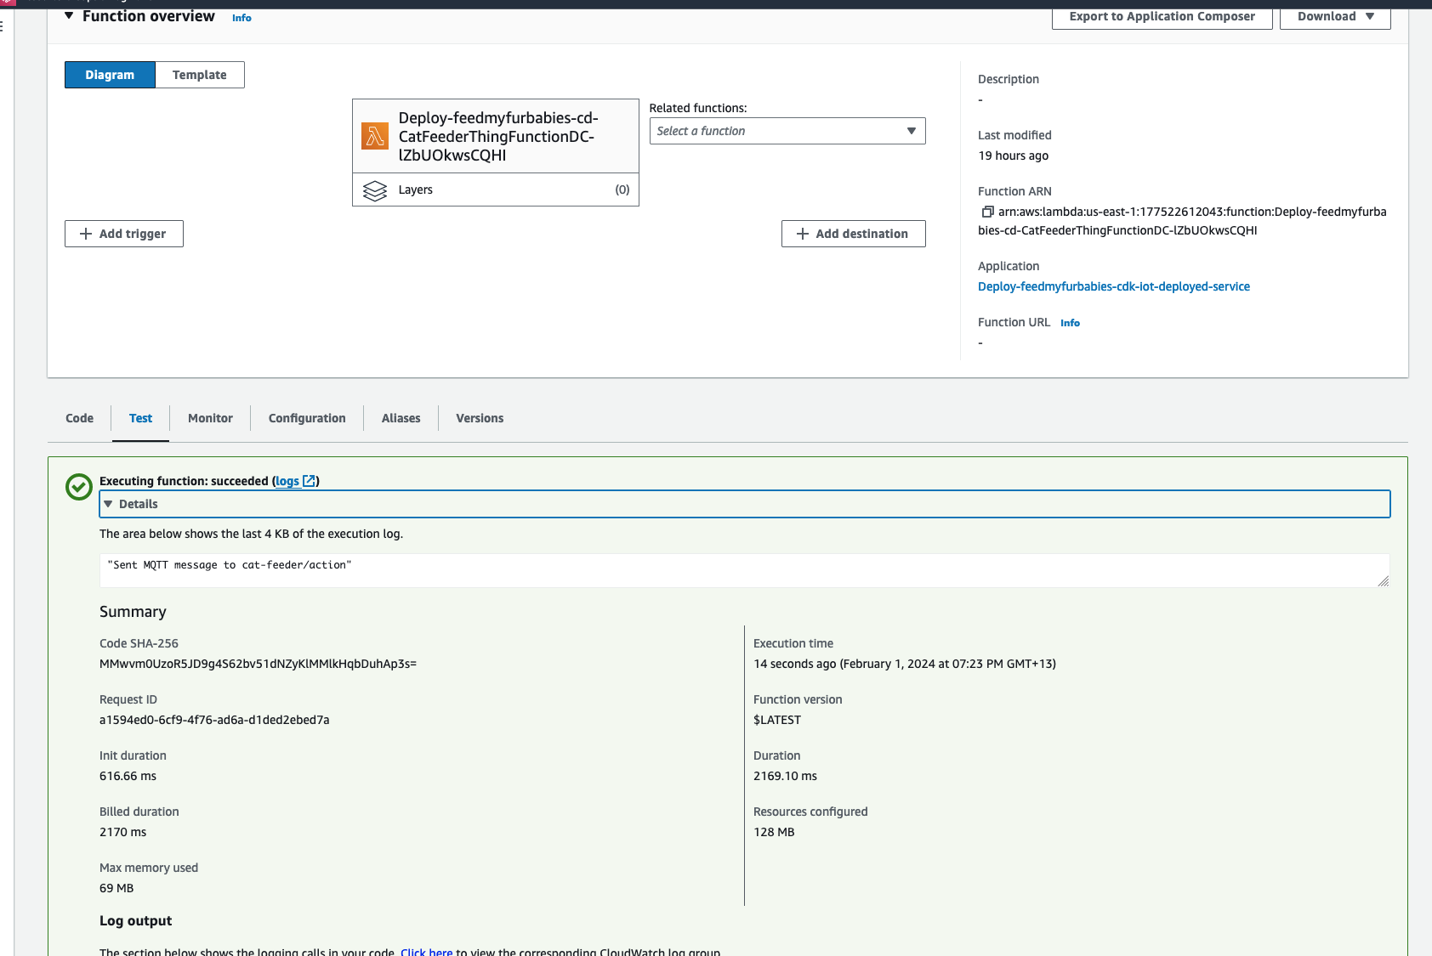Open the Code tab

coord(80,418)
